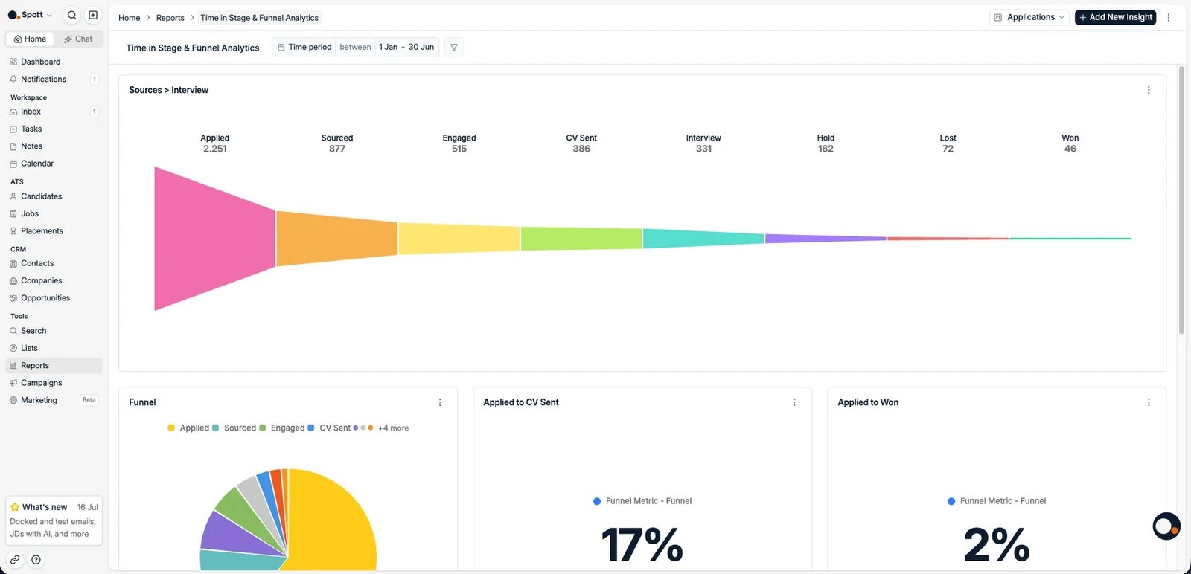
Task: Switch to the Chat tab
Action: 78,39
